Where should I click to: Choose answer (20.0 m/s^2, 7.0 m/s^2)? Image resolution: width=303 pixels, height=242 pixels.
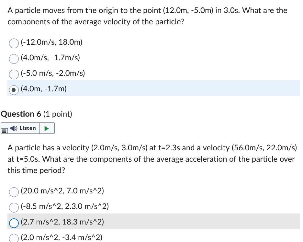tap(14, 192)
